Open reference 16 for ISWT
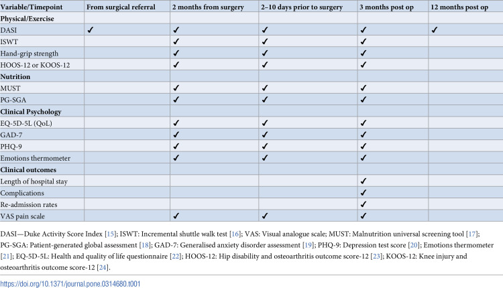Viewport: 503px width, 288px height. 235,234
